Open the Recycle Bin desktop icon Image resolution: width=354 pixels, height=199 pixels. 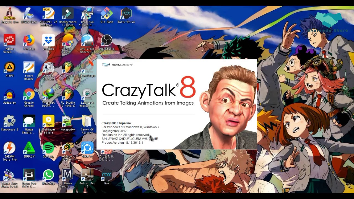[10, 15]
